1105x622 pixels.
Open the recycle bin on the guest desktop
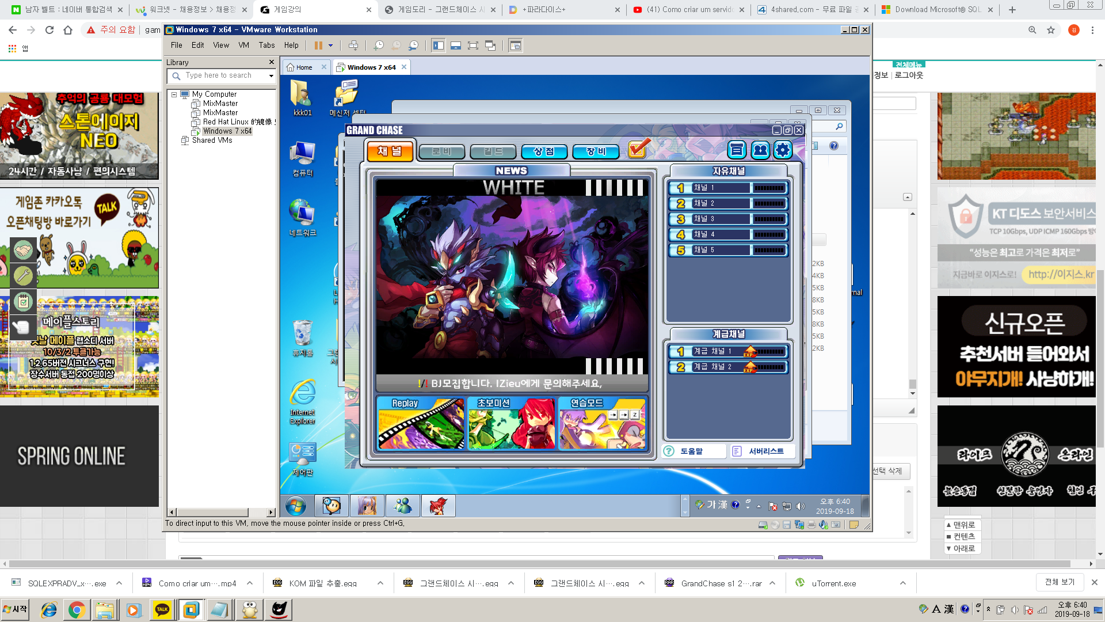(302, 338)
